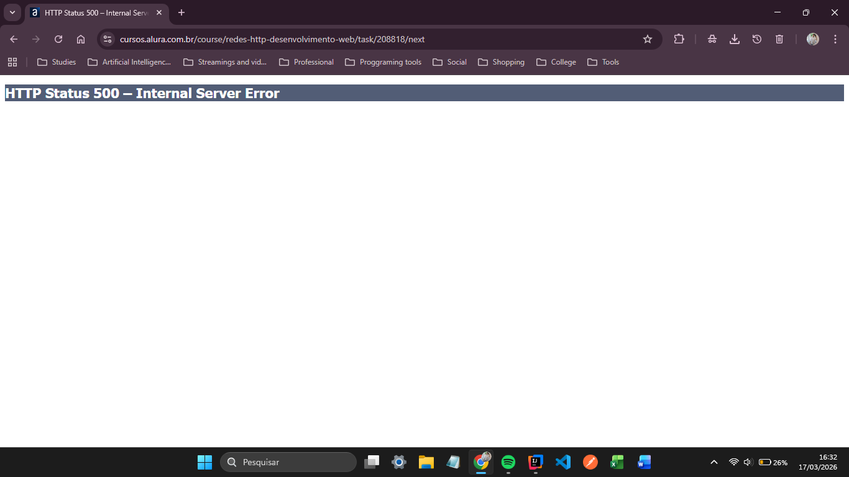Open the Chrome profile avatar
The height and width of the screenshot is (477, 849).
[x=813, y=39]
